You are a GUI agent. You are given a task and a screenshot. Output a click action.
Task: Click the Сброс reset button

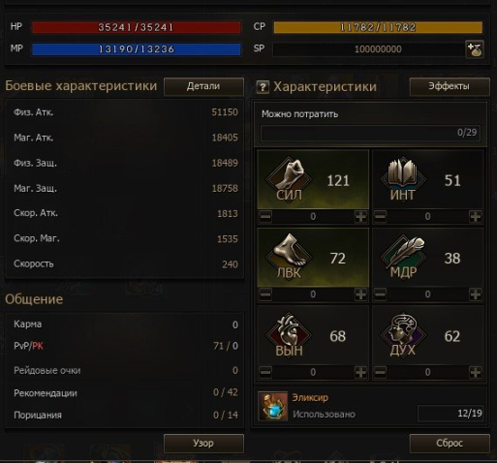click(450, 444)
